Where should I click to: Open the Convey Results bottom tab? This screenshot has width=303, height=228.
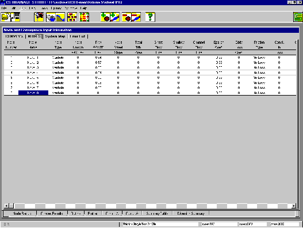click(52, 214)
